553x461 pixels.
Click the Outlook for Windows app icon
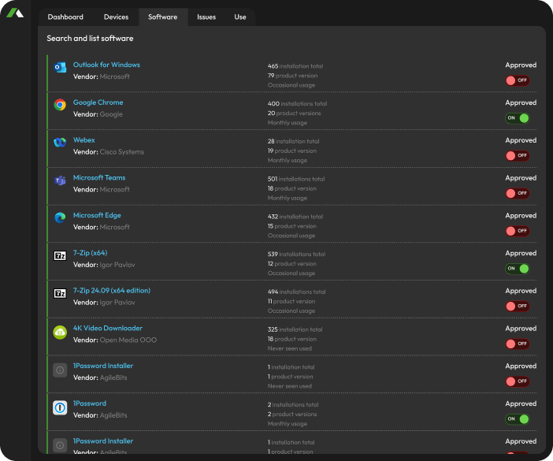(60, 67)
